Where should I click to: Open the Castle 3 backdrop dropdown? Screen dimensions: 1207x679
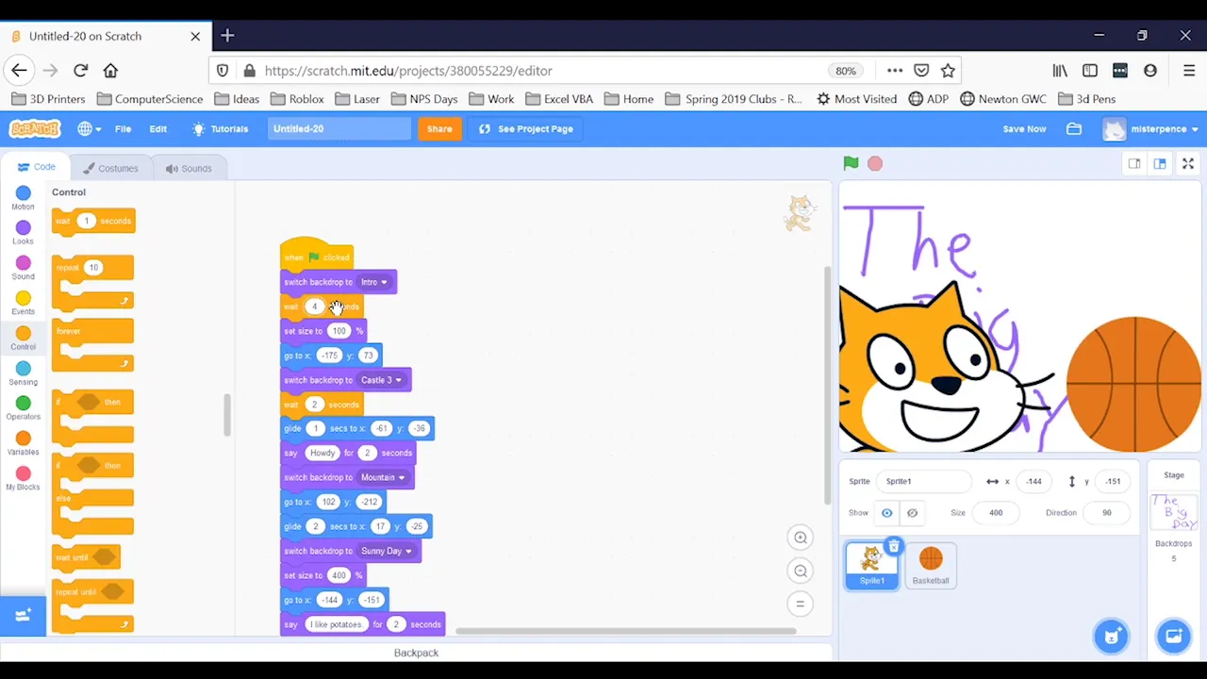381,380
